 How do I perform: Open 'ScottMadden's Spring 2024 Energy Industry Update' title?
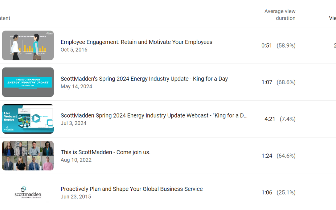[x=144, y=79]
